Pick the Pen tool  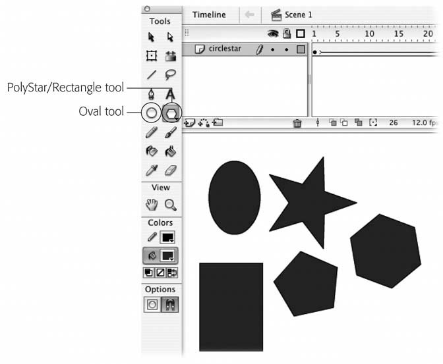tap(152, 94)
